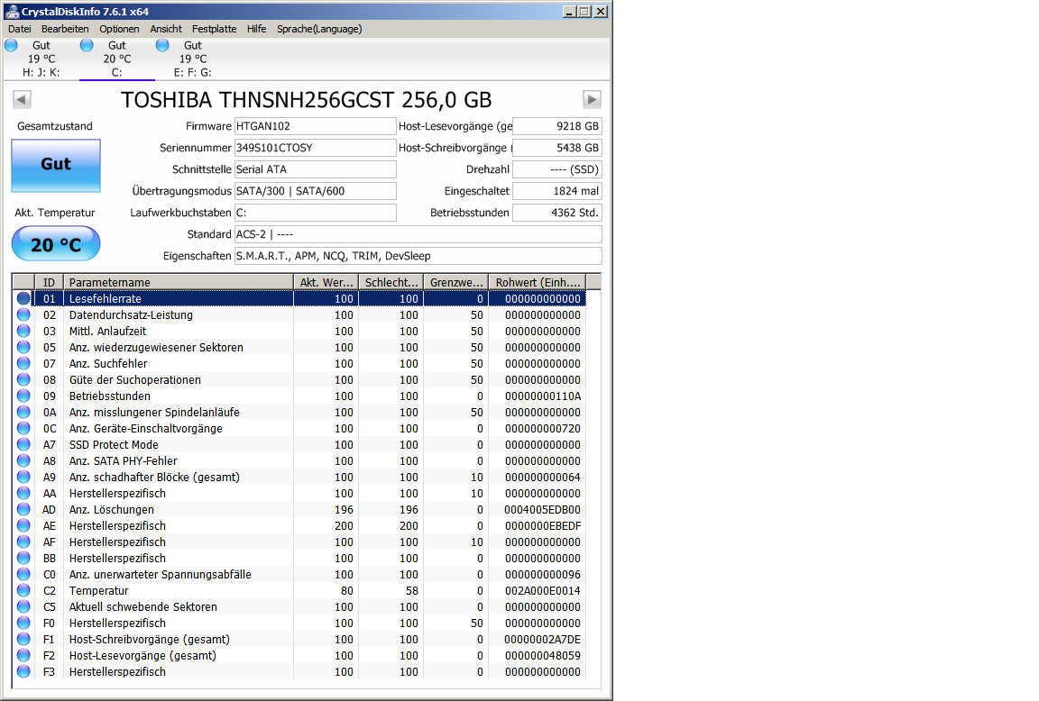Click the Eingeschaltet value 1824 mal
The height and width of the screenshot is (701, 1039).
[x=557, y=191]
